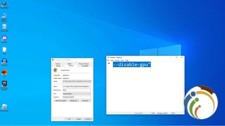This screenshot has width=225, height=126.
Task: Switch to the Details tab
Action: coord(70,64)
